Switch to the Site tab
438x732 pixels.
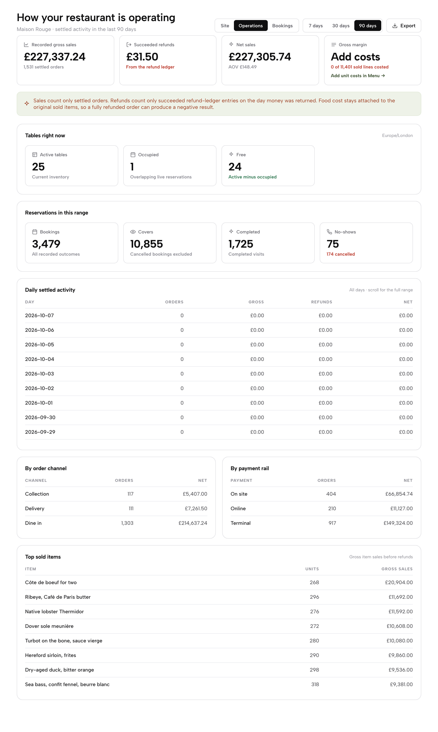pos(225,26)
